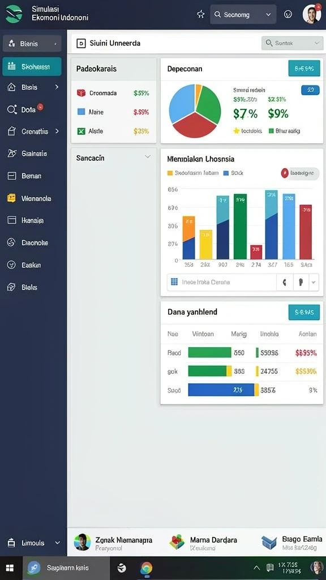
Task: Click the Chrome icon in the taskbar
Action: [x=146, y=568]
